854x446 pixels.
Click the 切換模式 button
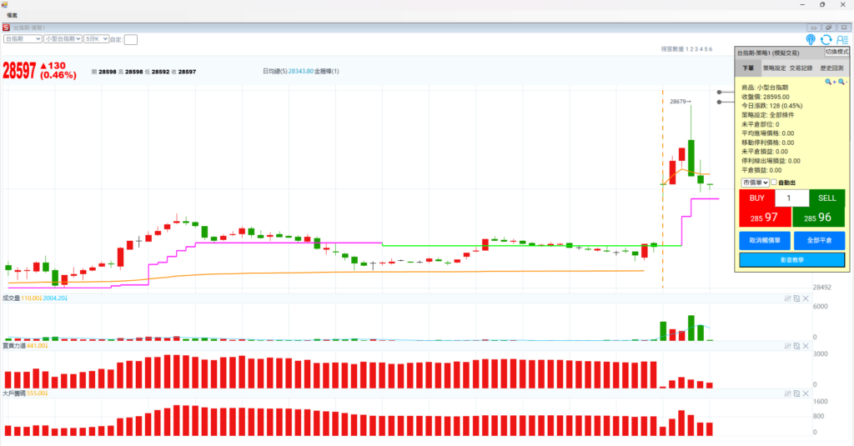(x=836, y=52)
